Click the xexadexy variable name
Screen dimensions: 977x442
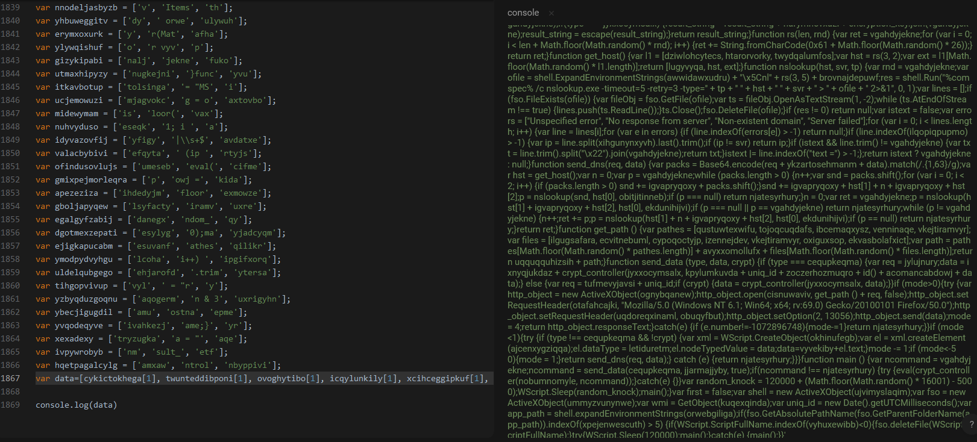[x=74, y=339]
